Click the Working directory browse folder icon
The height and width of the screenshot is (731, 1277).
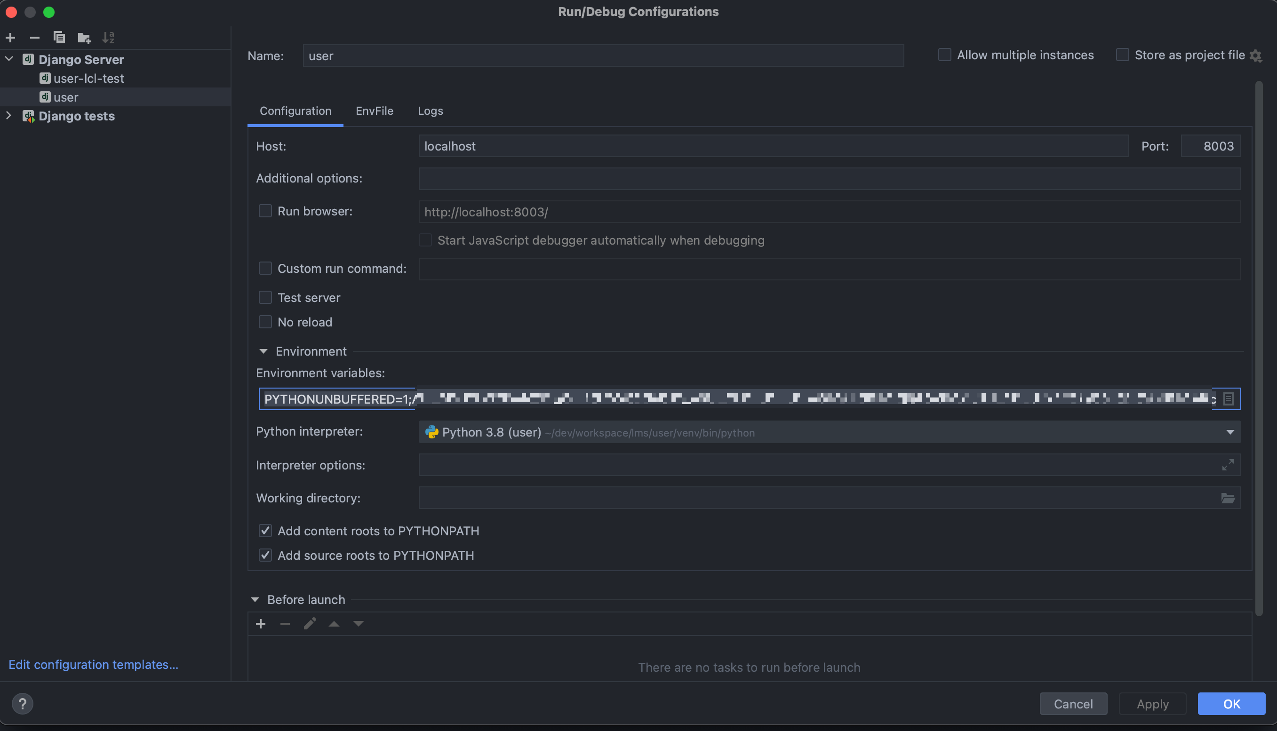click(1228, 498)
